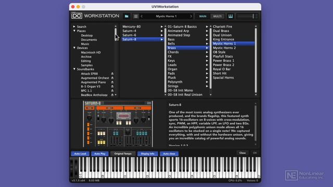Open the folder browser icon
This screenshot has width=333, height=187.
[126, 16]
